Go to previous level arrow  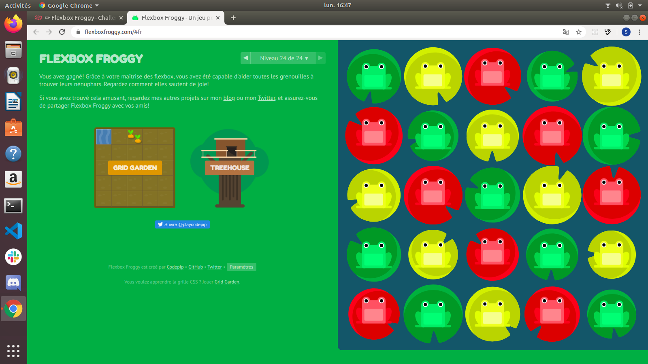point(245,58)
